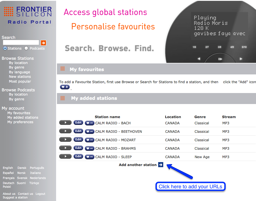Open My preferences in account menu

[20, 122]
